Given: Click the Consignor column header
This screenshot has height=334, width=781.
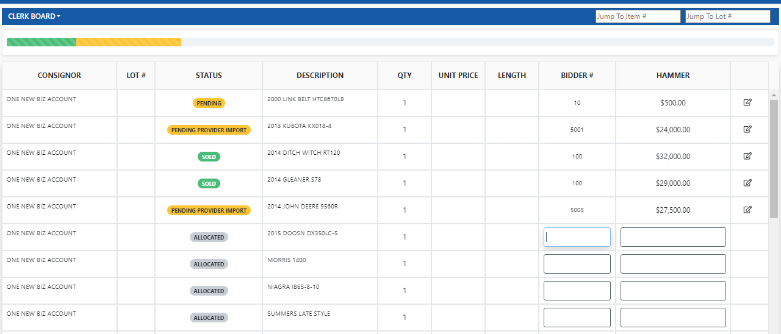Looking at the screenshot, I should [59, 76].
